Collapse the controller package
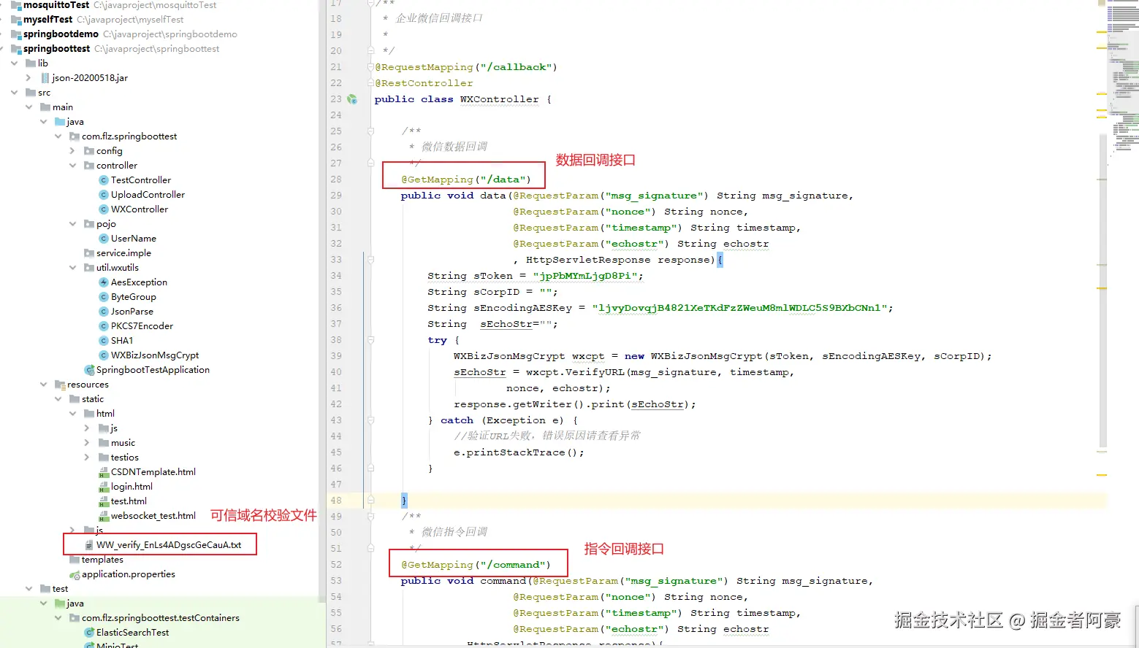 click(72, 166)
